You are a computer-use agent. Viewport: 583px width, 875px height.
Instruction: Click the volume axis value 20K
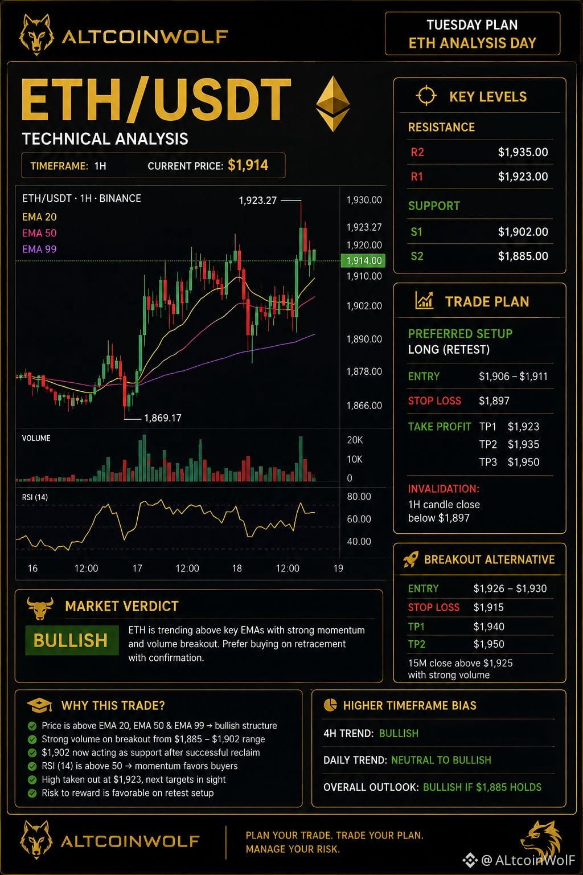tap(355, 440)
